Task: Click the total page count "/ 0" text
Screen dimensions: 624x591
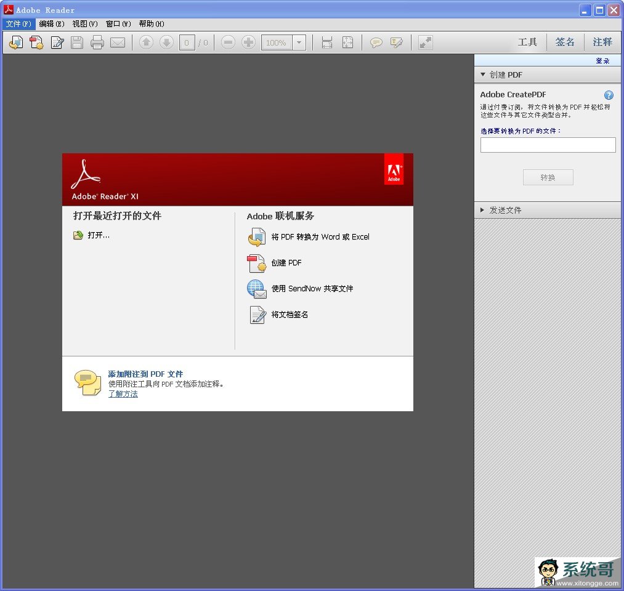Action: coord(203,42)
